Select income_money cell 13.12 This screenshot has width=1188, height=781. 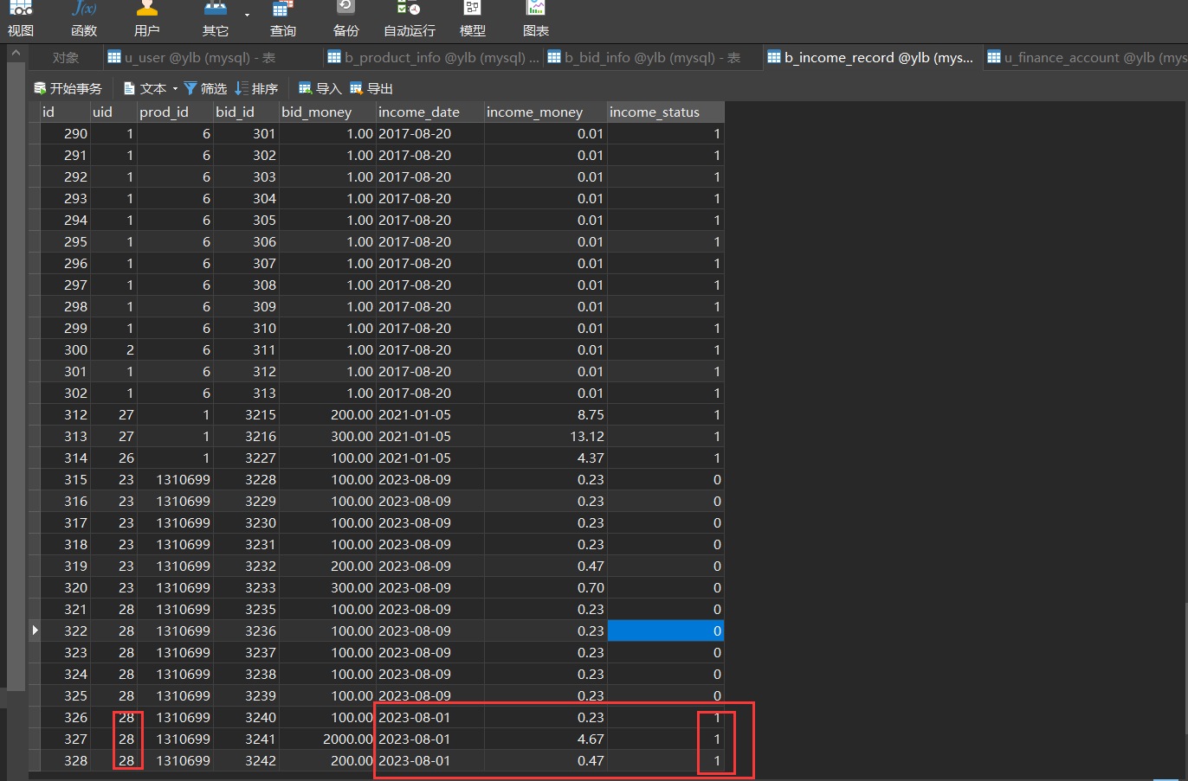tap(545, 436)
